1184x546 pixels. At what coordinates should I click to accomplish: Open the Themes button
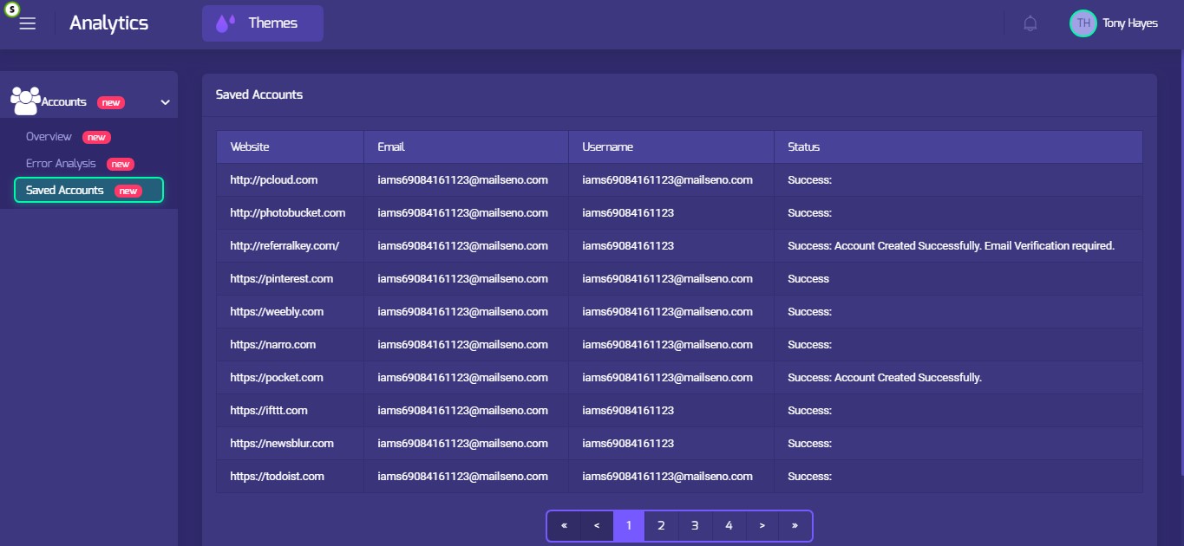[x=263, y=23]
